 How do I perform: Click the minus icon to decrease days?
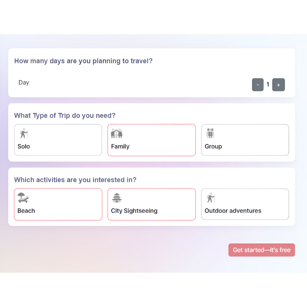[258, 85]
